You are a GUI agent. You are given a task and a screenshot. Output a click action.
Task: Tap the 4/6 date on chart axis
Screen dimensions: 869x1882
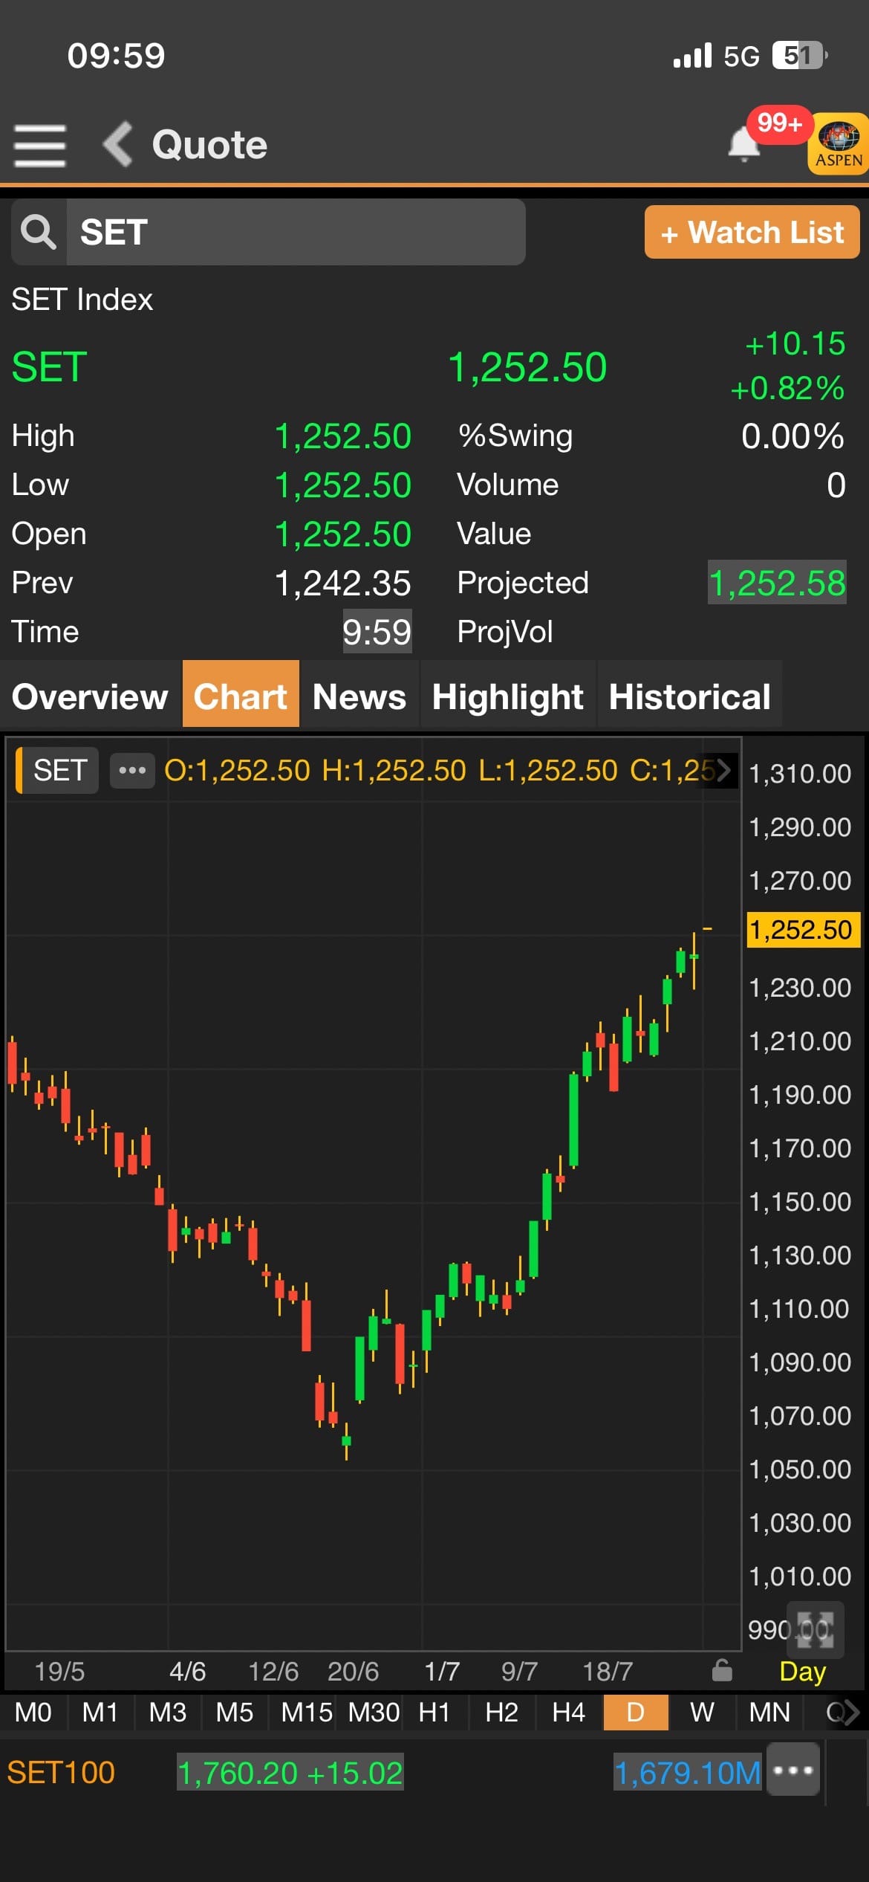pos(188,1672)
